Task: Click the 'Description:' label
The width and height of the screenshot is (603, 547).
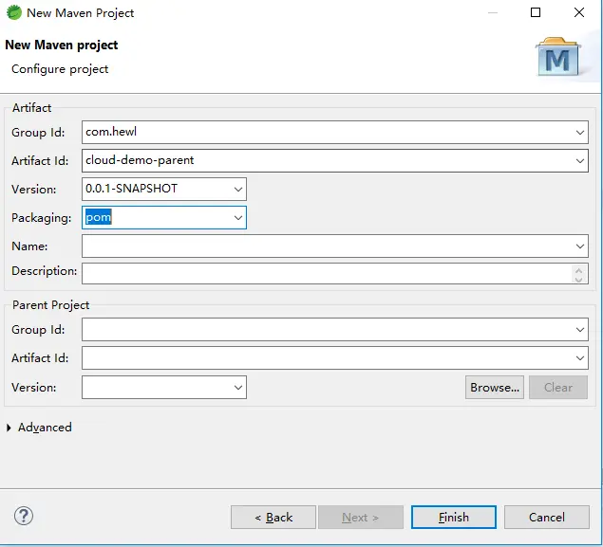Action: [45, 271]
